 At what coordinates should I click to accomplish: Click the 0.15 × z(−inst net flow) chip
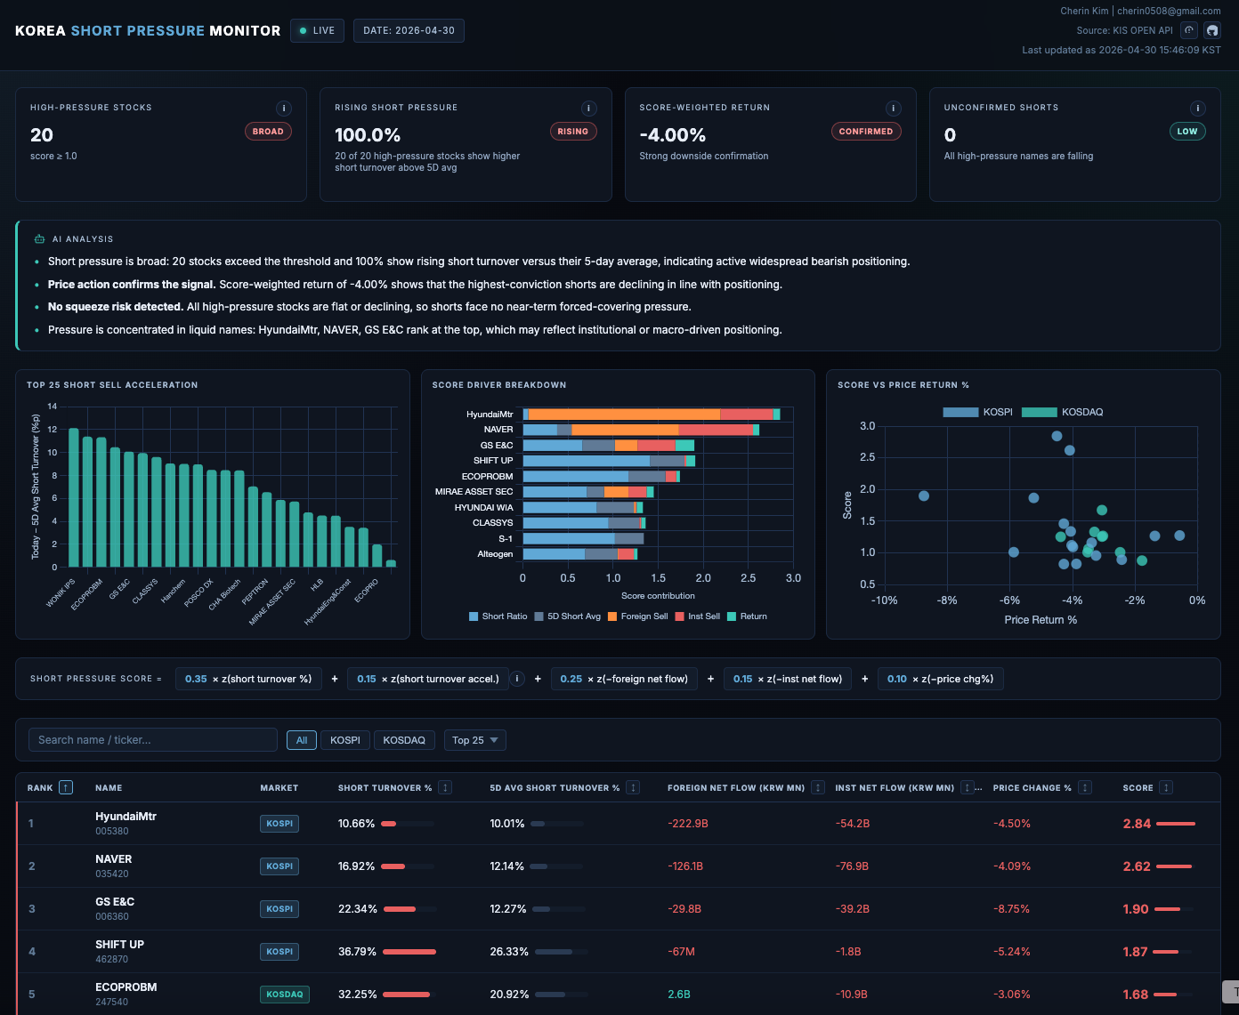point(788,679)
